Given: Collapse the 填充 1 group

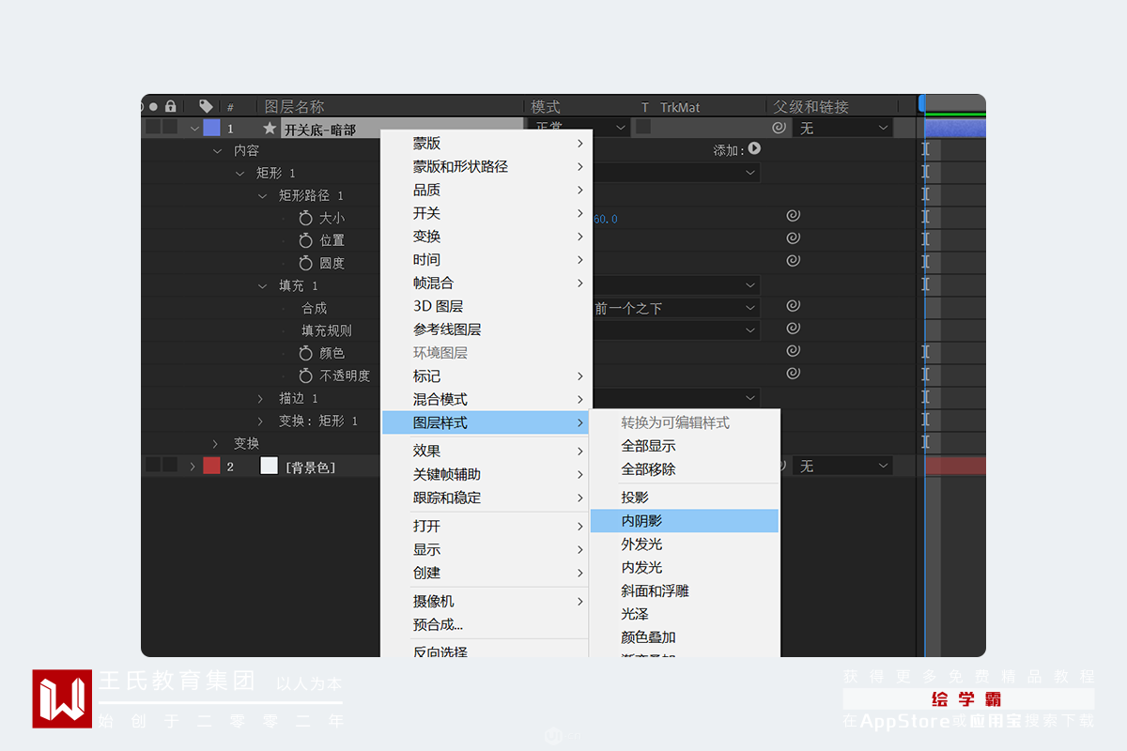Looking at the screenshot, I should click(263, 286).
